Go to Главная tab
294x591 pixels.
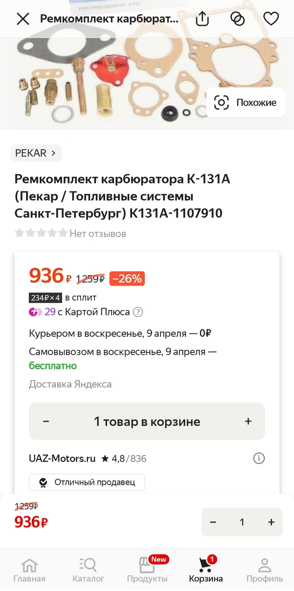pos(29,570)
